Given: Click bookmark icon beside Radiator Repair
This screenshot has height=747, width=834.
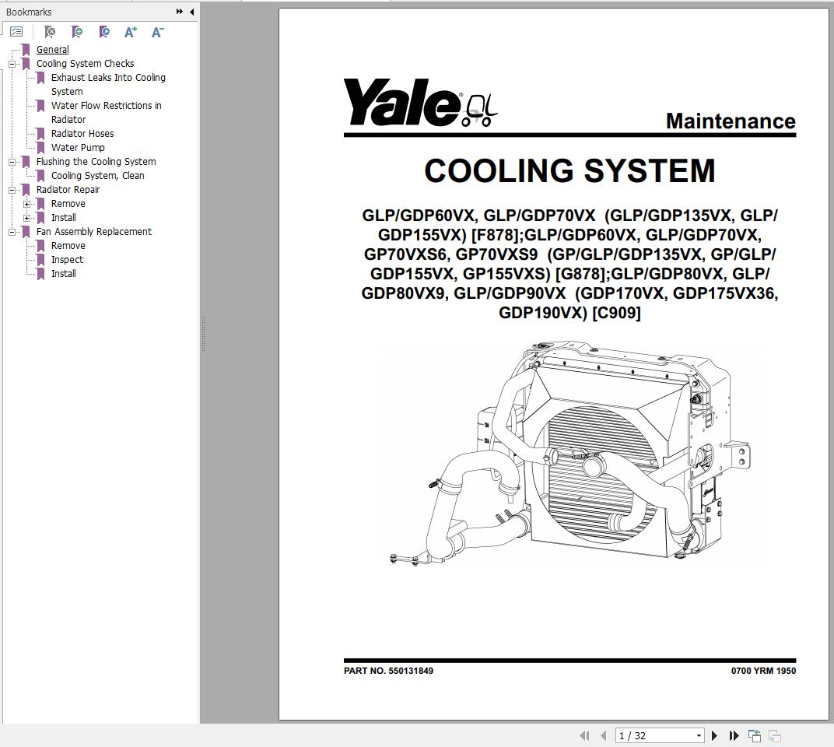Looking at the screenshot, I should 26,189.
